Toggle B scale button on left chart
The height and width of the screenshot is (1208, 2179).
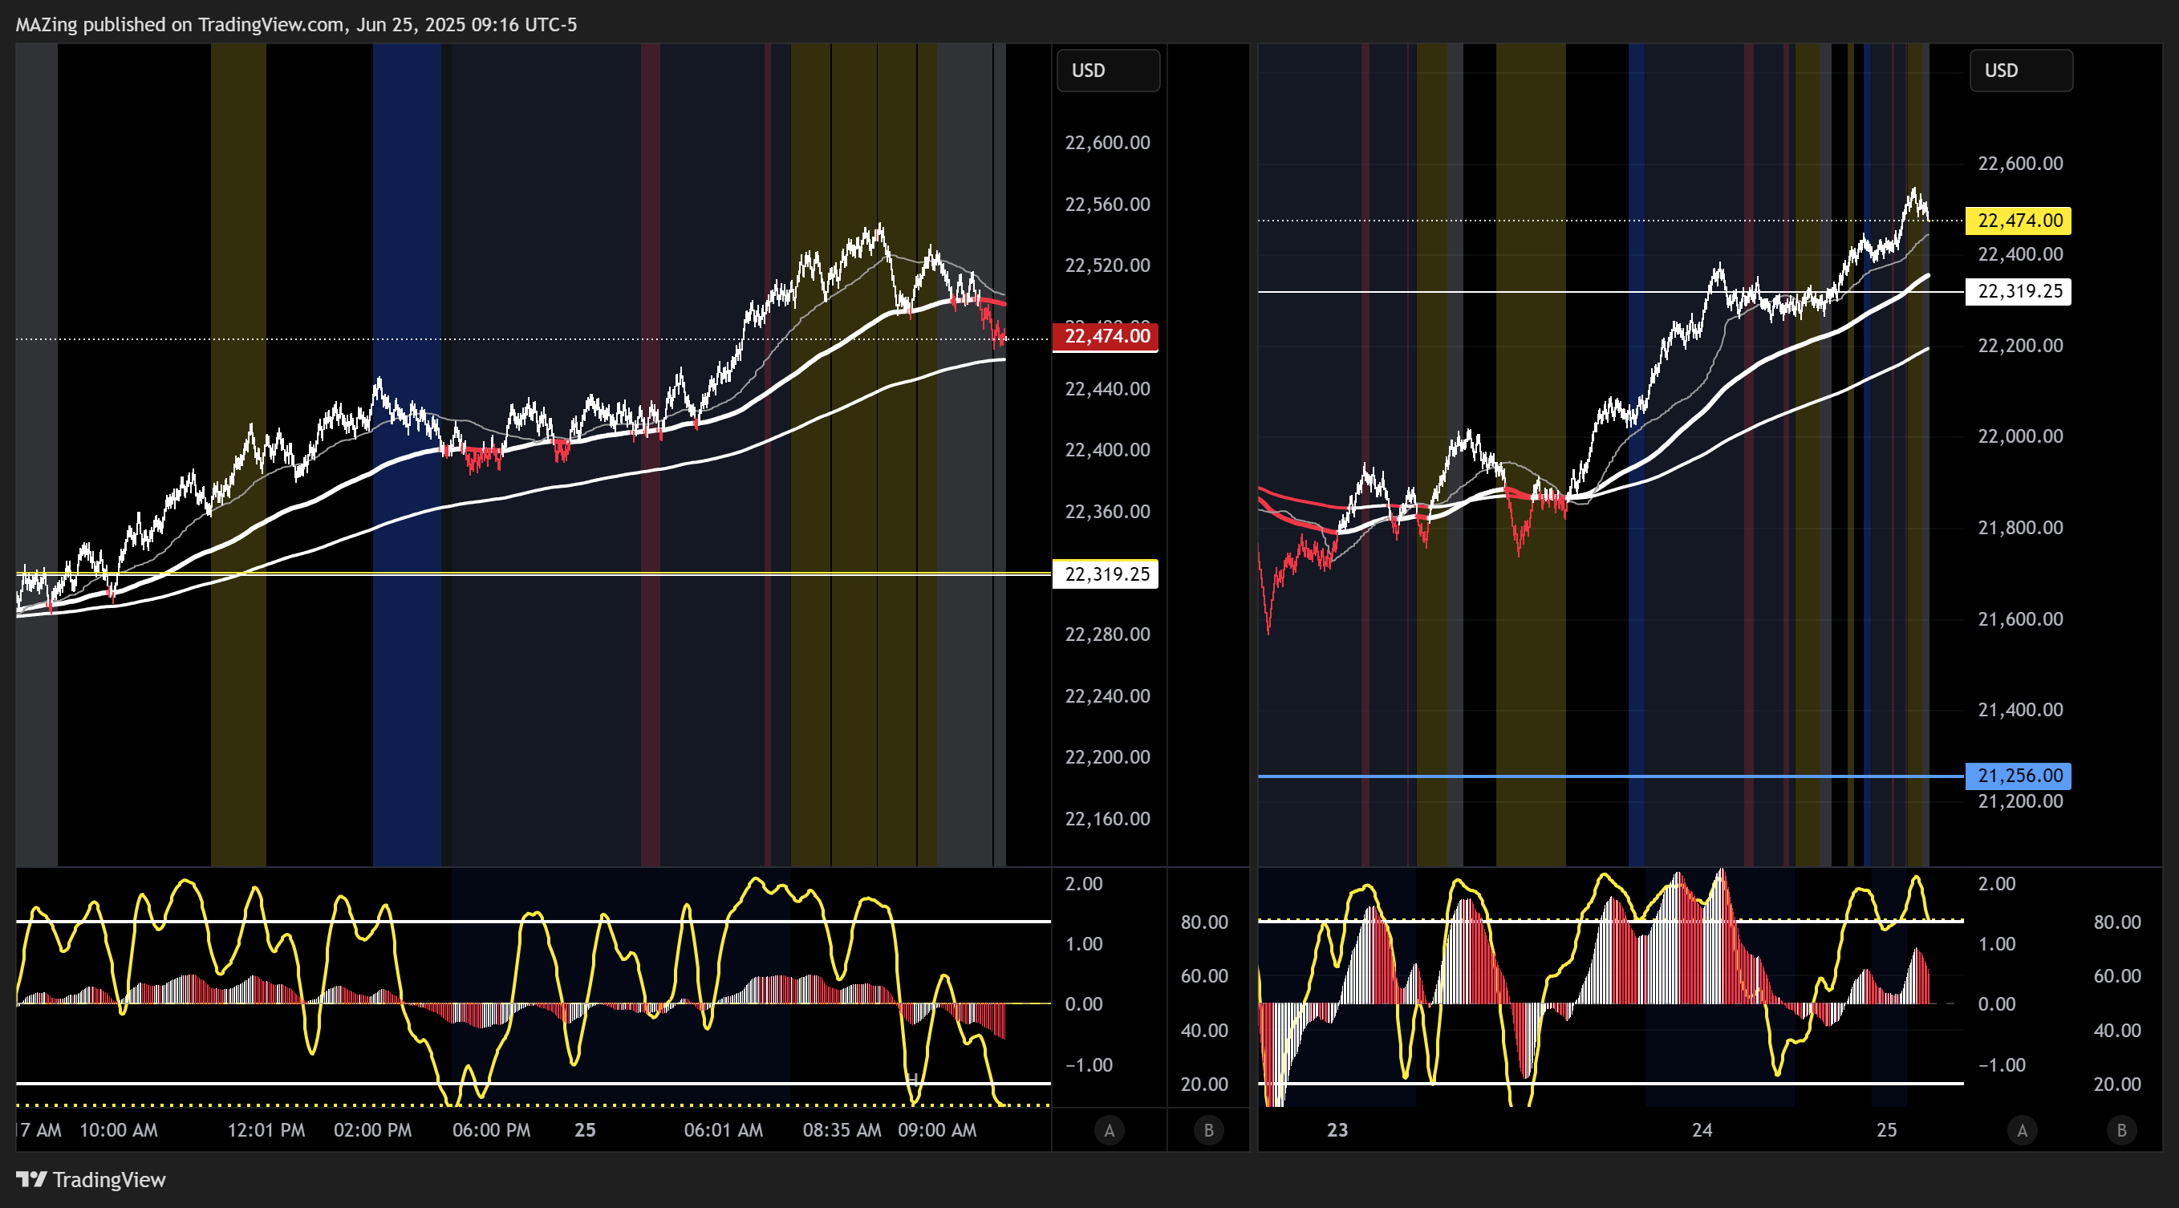(x=1209, y=1130)
